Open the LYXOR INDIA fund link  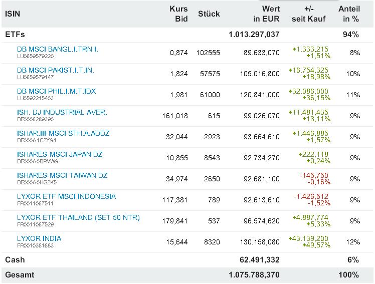click(39, 238)
